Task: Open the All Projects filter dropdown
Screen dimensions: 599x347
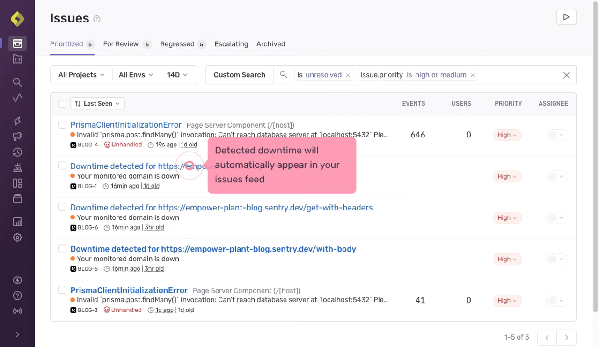Action: coord(81,75)
